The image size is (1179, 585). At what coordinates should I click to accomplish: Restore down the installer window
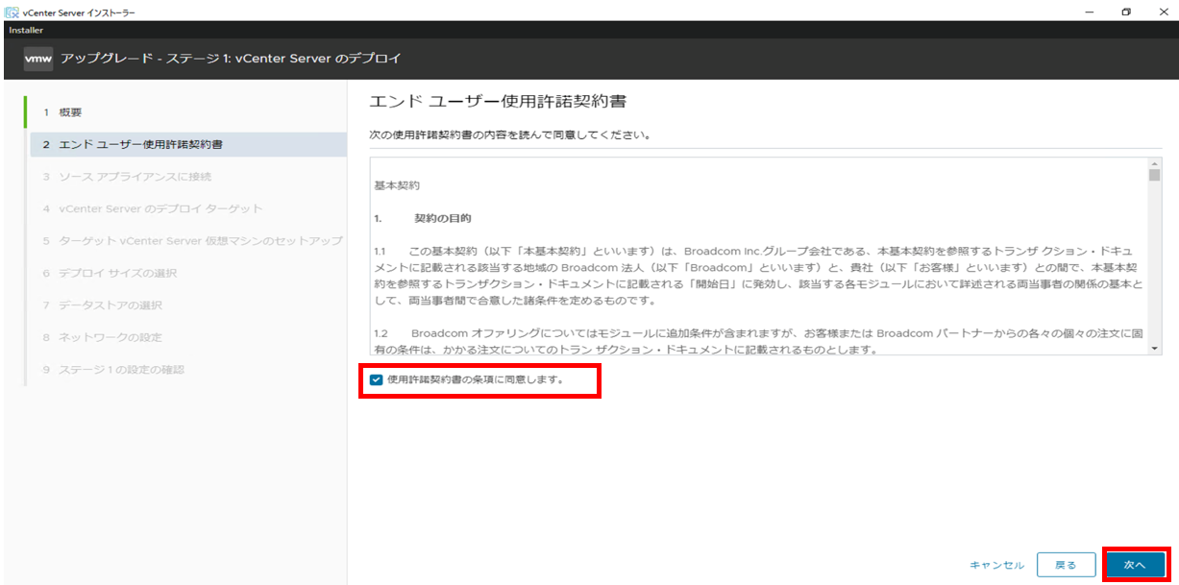click(x=1126, y=11)
